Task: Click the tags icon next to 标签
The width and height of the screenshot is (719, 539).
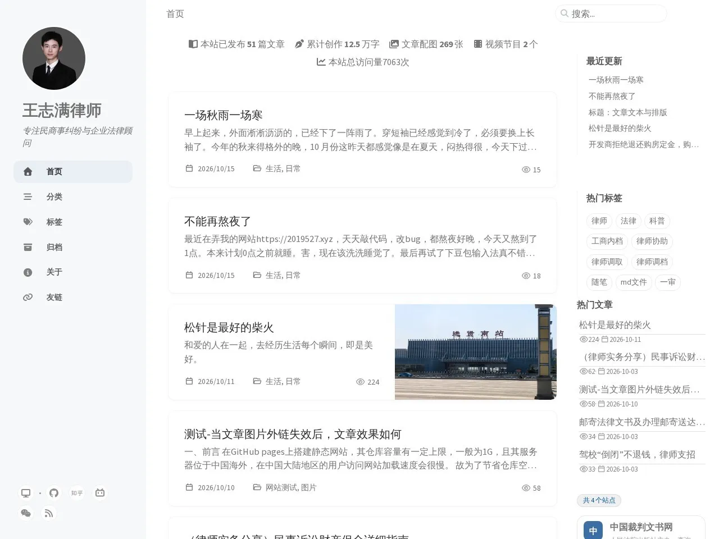Action: click(28, 222)
